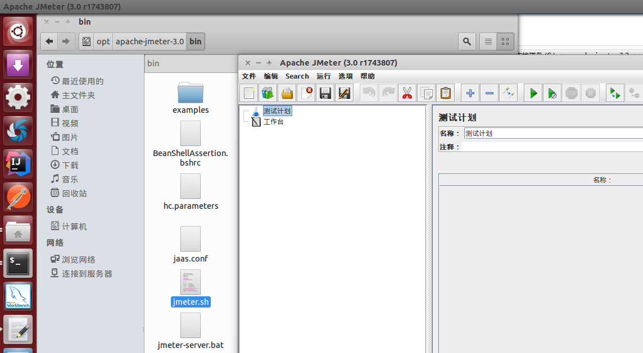Open a test plan file in JMeter
The height and width of the screenshot is (353, 643).
[x=287, y=93]
